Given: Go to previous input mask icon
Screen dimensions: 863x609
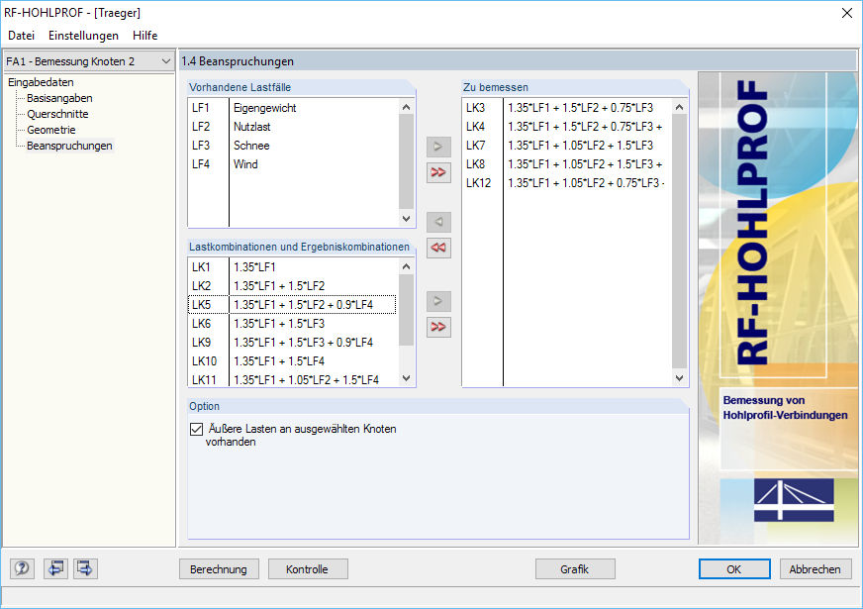Looking at the screenshot, I should tap(55, 568).
